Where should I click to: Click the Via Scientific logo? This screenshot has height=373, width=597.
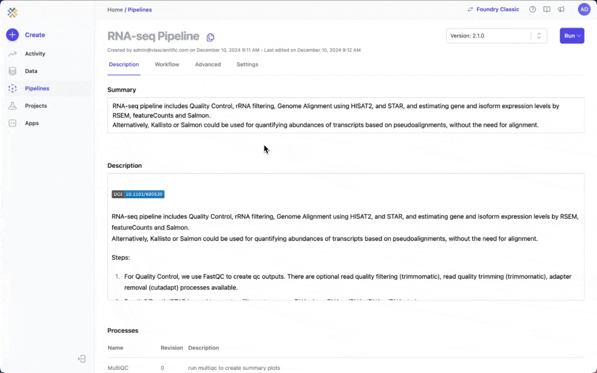coord(12,12)
